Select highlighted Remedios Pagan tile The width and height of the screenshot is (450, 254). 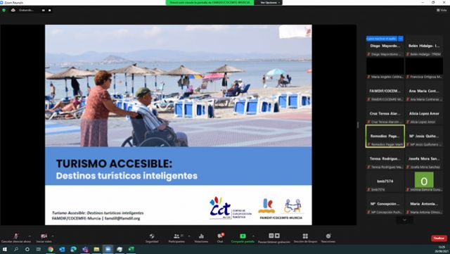click(x=385, y=136)
